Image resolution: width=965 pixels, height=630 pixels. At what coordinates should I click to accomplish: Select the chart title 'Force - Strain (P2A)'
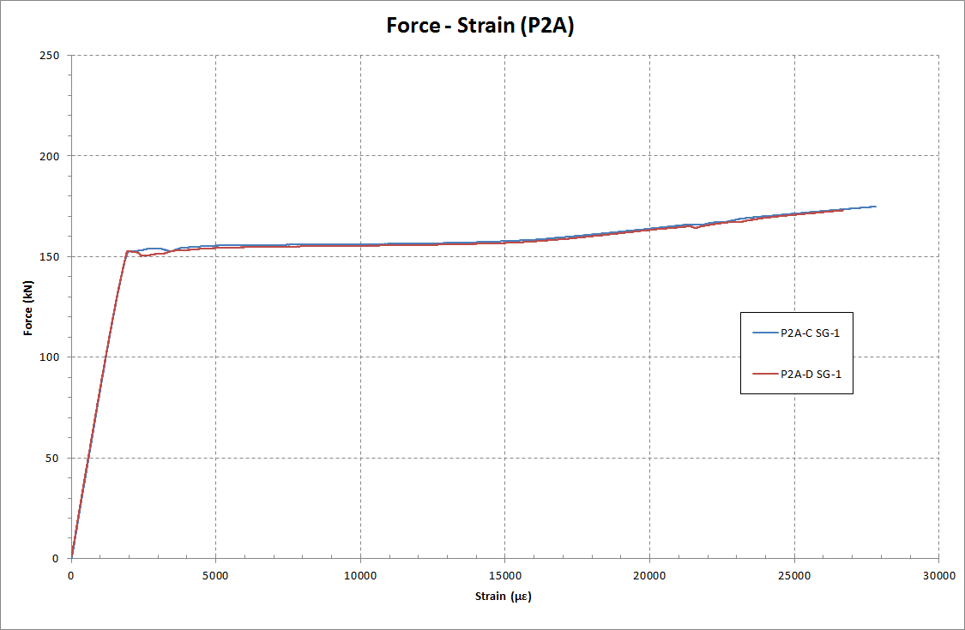tap(480, 26)
